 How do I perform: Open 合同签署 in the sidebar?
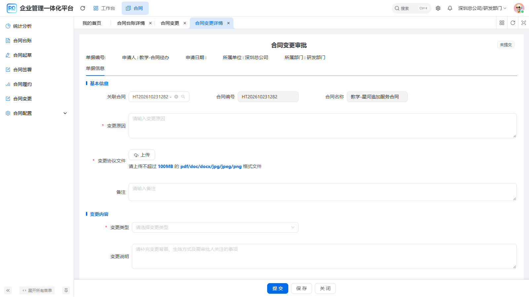tap(37, 70)
